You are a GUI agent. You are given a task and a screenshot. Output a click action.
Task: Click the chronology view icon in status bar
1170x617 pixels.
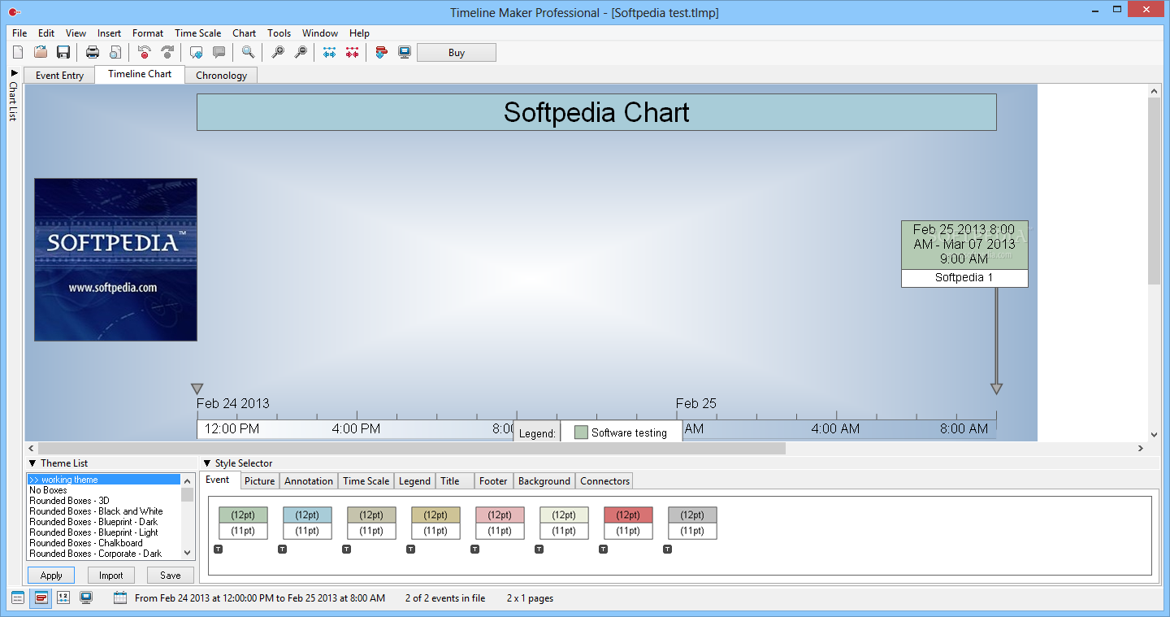[63, 598]
